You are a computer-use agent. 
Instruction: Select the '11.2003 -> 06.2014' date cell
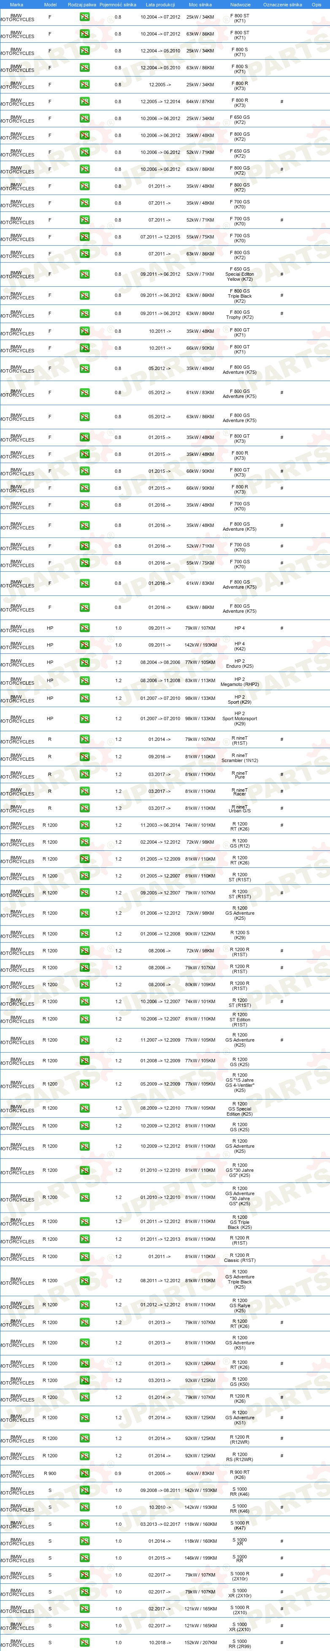click(160, 825)
